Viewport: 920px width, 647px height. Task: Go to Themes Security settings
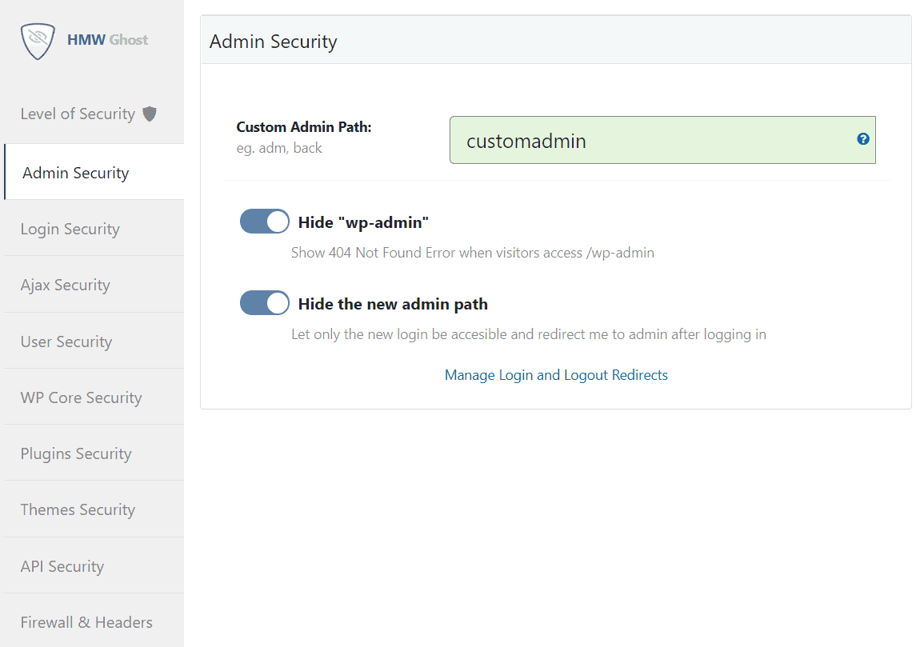pyautogui.click(x=78, y=509)
